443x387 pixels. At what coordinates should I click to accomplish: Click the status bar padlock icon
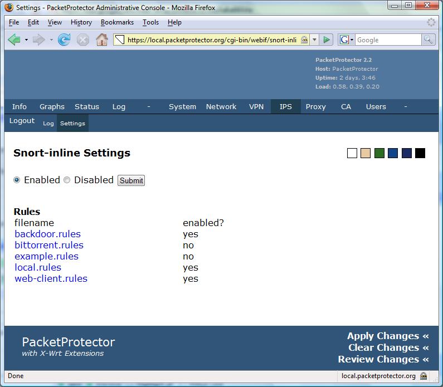(x=423, y=376)
